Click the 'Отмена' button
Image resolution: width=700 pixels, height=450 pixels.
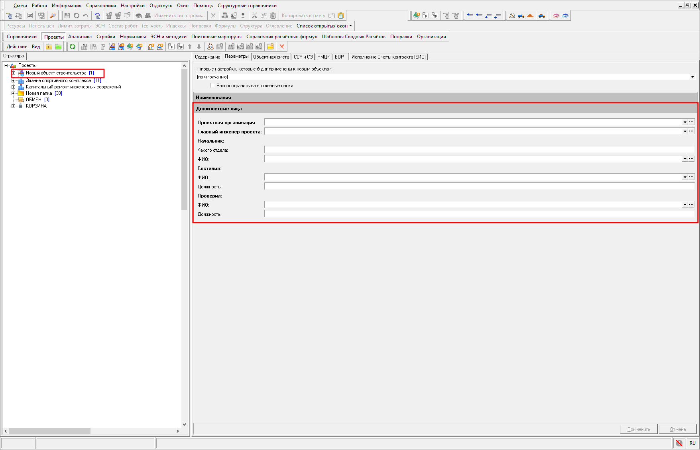[x=678, y=429]
